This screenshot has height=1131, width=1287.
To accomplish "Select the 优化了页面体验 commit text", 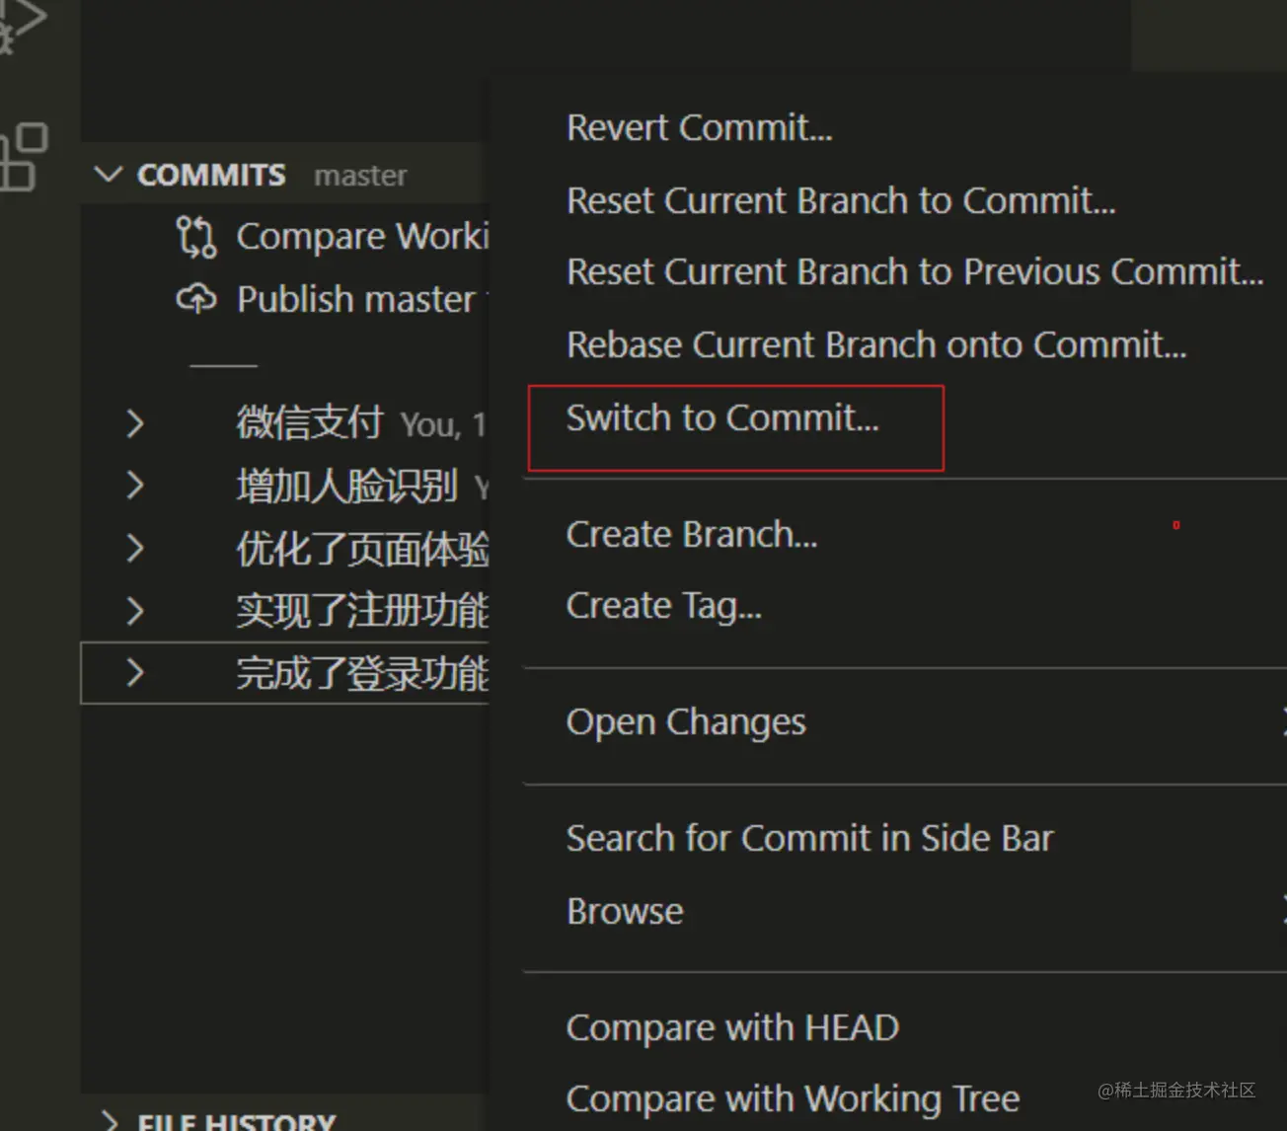I will click(362, 549).
